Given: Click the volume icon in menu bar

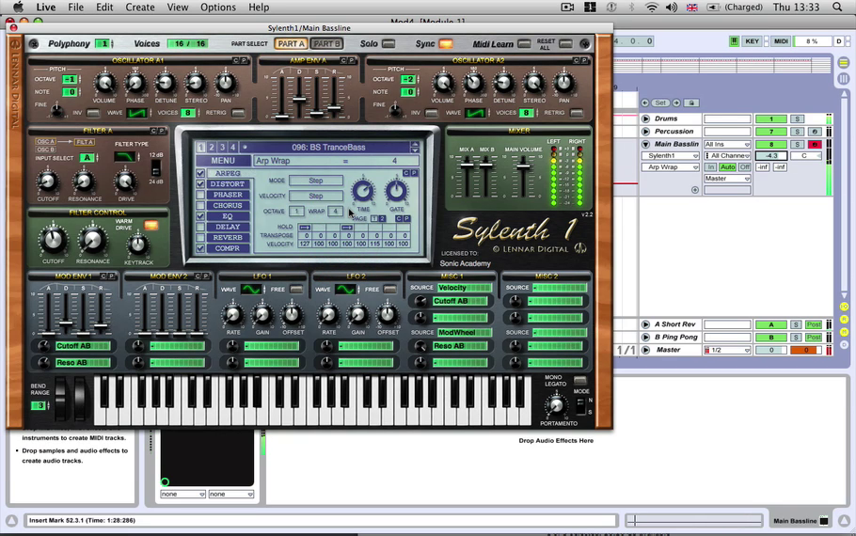Looking at the screenshot, I should pos(672,8).
